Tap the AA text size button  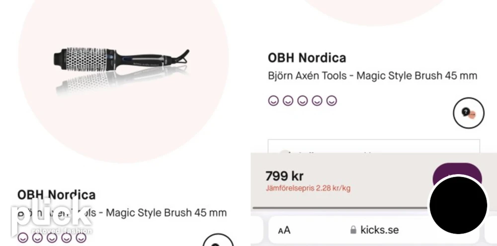284,230
